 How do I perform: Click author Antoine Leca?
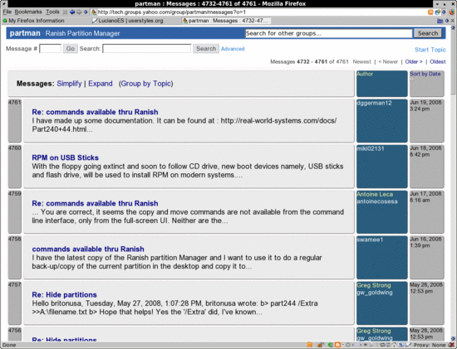pos(375,194)
